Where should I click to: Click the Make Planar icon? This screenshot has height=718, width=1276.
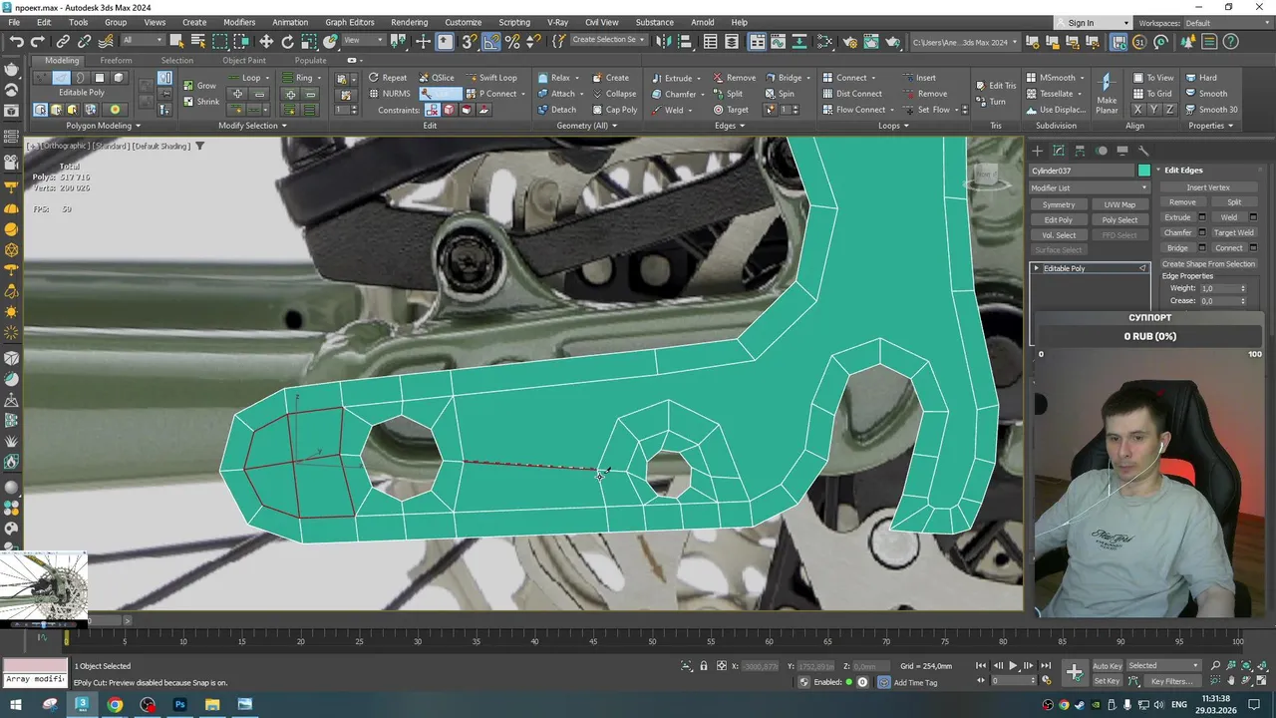pos(1106,83)
